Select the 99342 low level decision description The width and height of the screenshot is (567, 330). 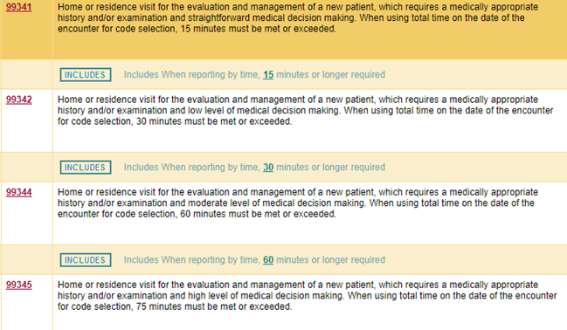point(305,111)
